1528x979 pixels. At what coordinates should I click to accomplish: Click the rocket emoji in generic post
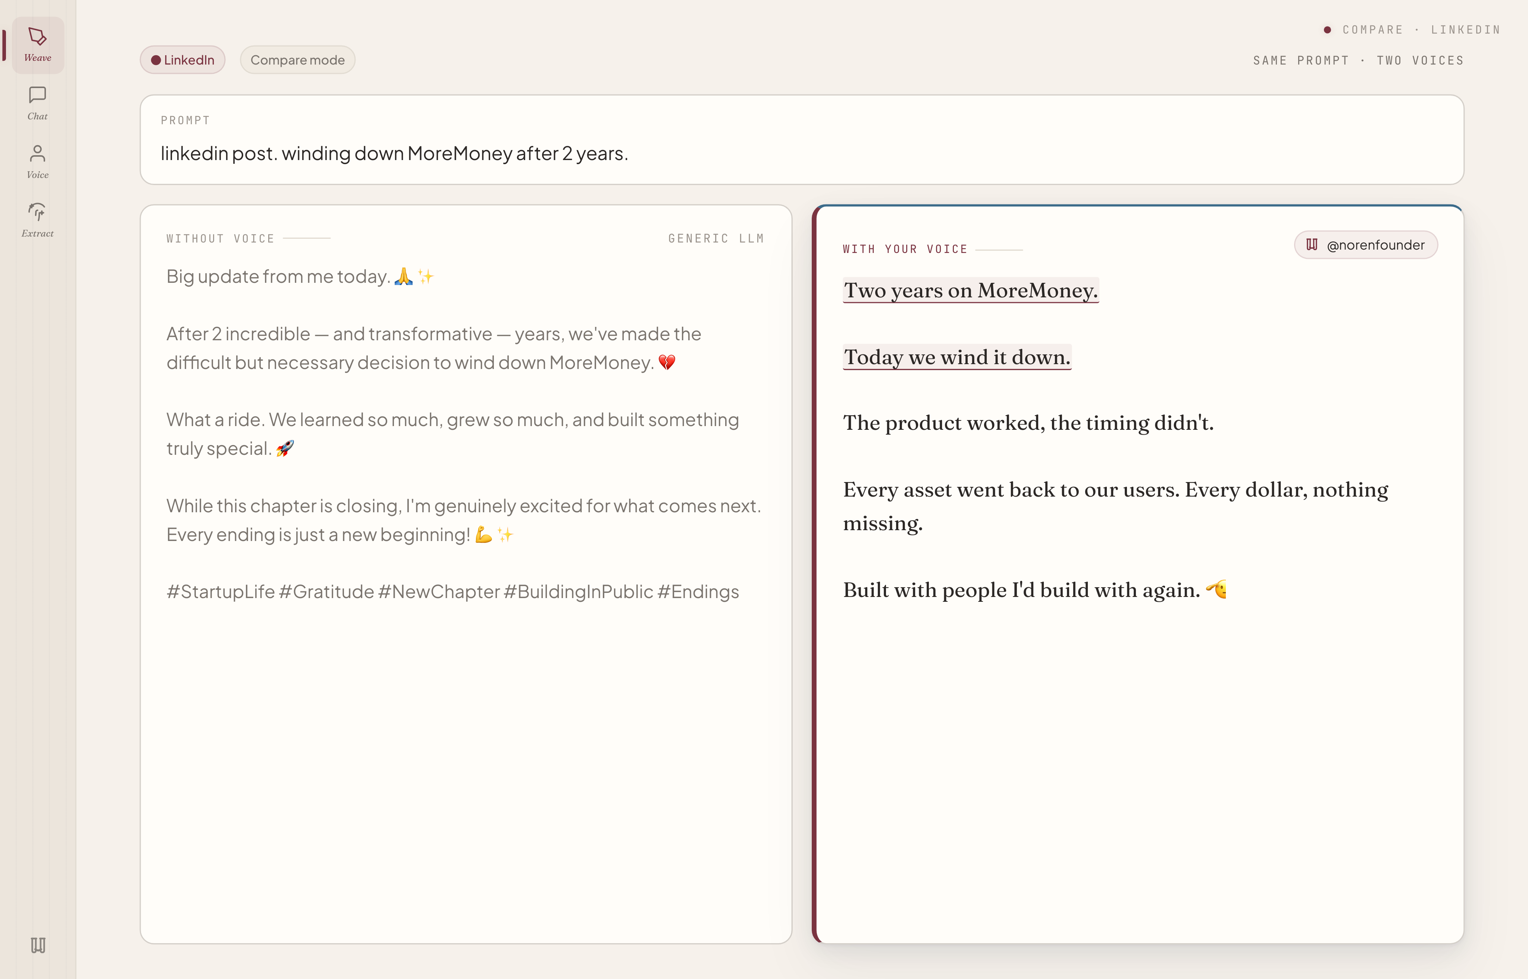[285, 449]
